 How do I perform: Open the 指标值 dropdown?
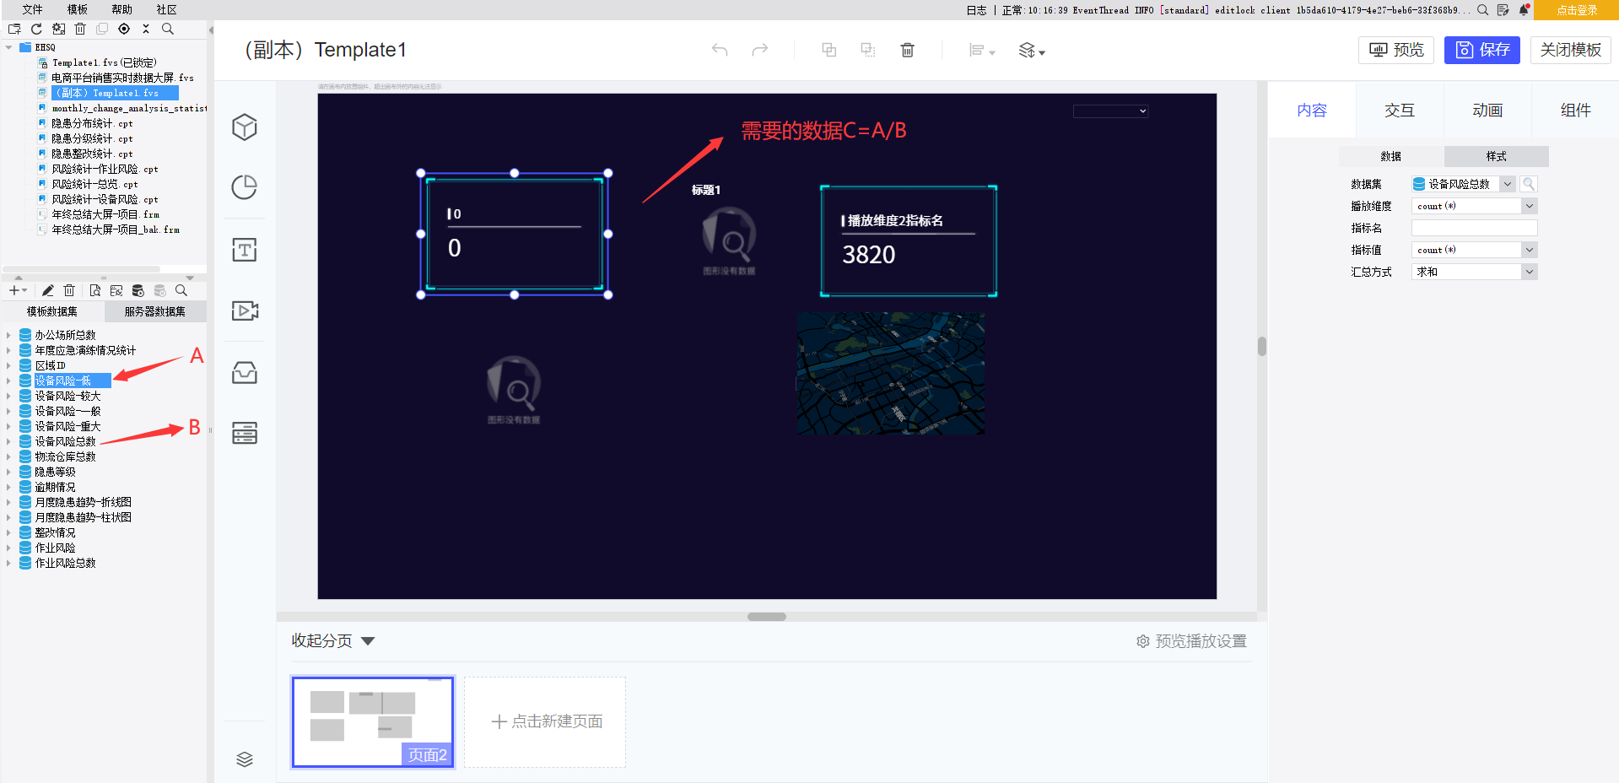(1529, 250)
